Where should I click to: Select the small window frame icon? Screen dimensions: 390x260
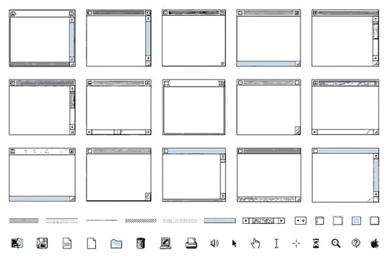click(319, 221)
